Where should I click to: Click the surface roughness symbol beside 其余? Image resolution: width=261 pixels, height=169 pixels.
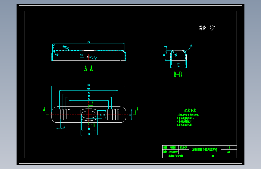click(x=213, y=28)
